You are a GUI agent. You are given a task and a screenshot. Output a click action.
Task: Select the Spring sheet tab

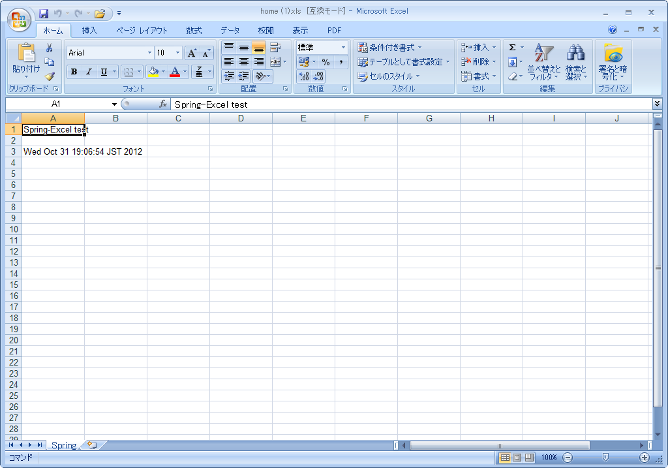click(64, 445)
